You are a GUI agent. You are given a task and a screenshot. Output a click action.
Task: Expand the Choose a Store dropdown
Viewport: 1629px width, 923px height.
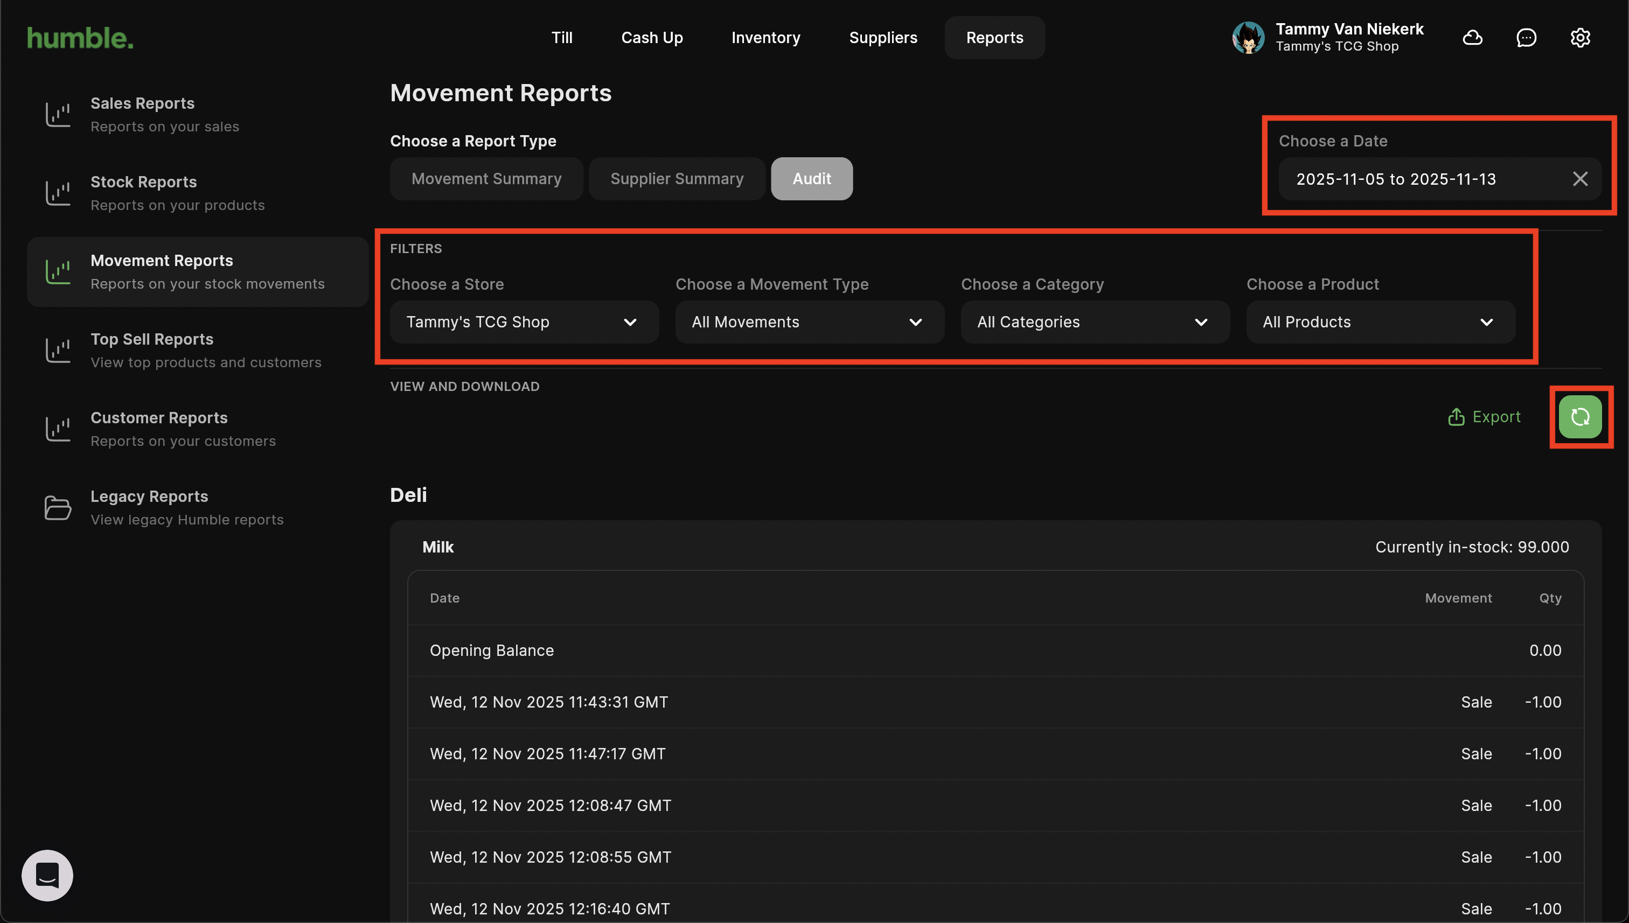[x=524, y=322]
